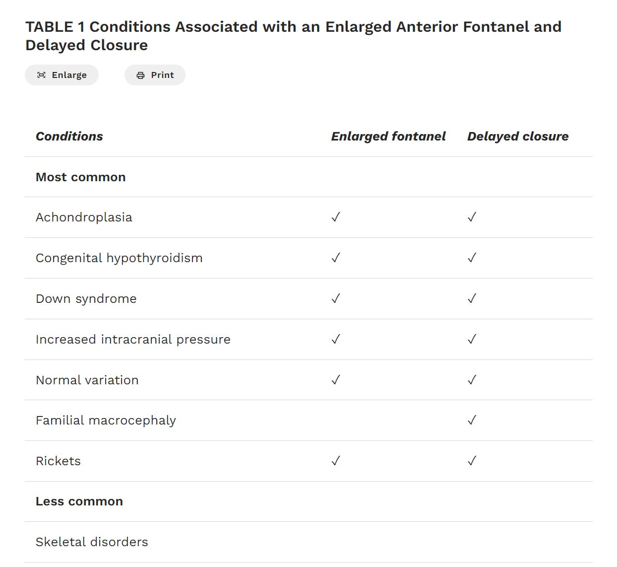Click the Enlarge icon
This screenshot has width=617, height=567.
(42, 75)
